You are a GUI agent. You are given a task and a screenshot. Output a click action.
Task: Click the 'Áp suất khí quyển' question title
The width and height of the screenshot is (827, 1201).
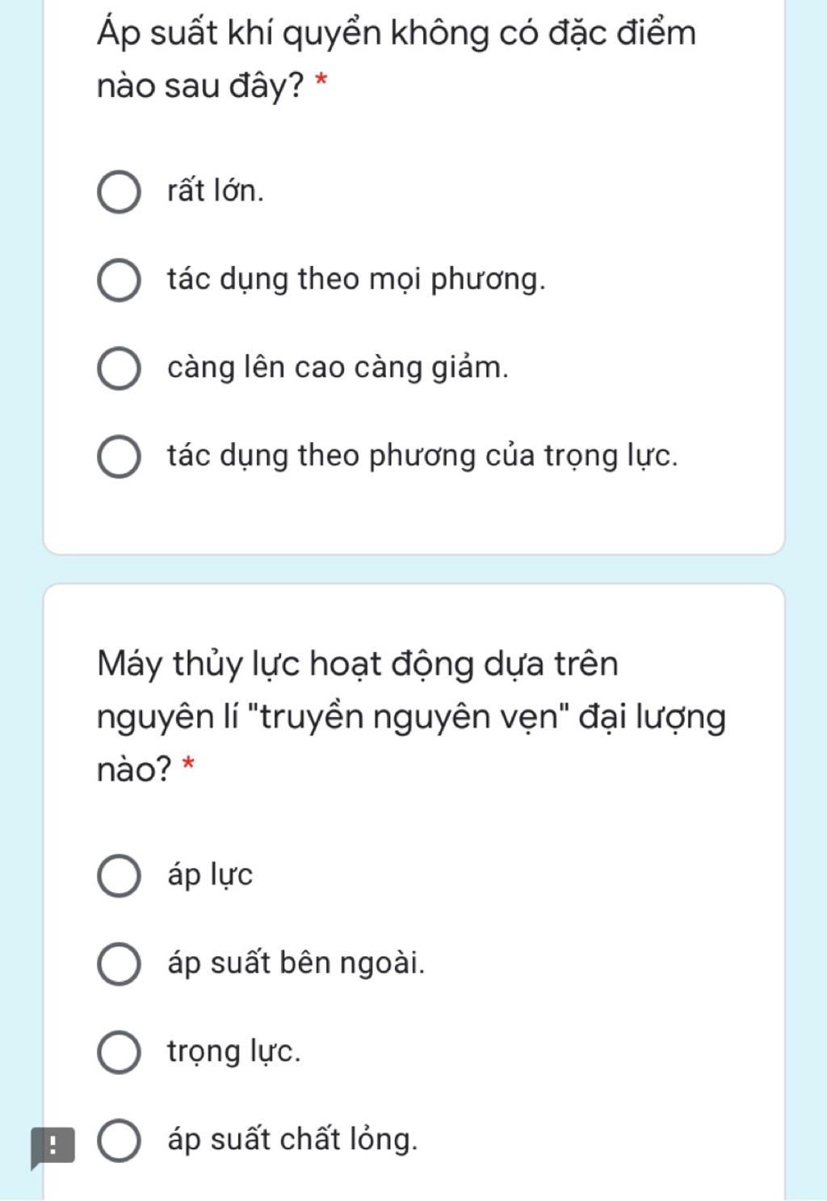[x=396, y=59]
